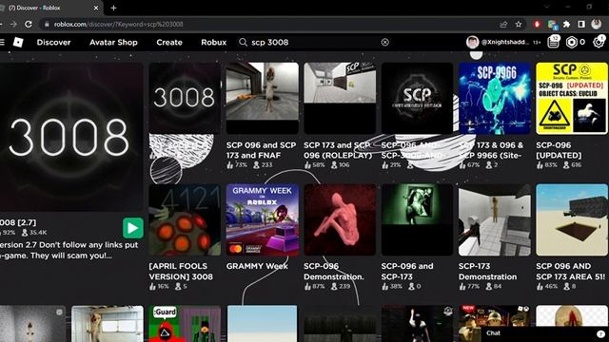The width and height of the screenshot is (609, 342).
Task: Open the Guard game thumbnail in bottom row
Action: pyautogui.click(x=185, y=324)
